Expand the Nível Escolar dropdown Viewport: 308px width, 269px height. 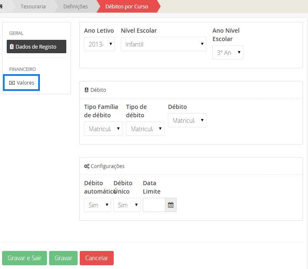pos(163,44)
